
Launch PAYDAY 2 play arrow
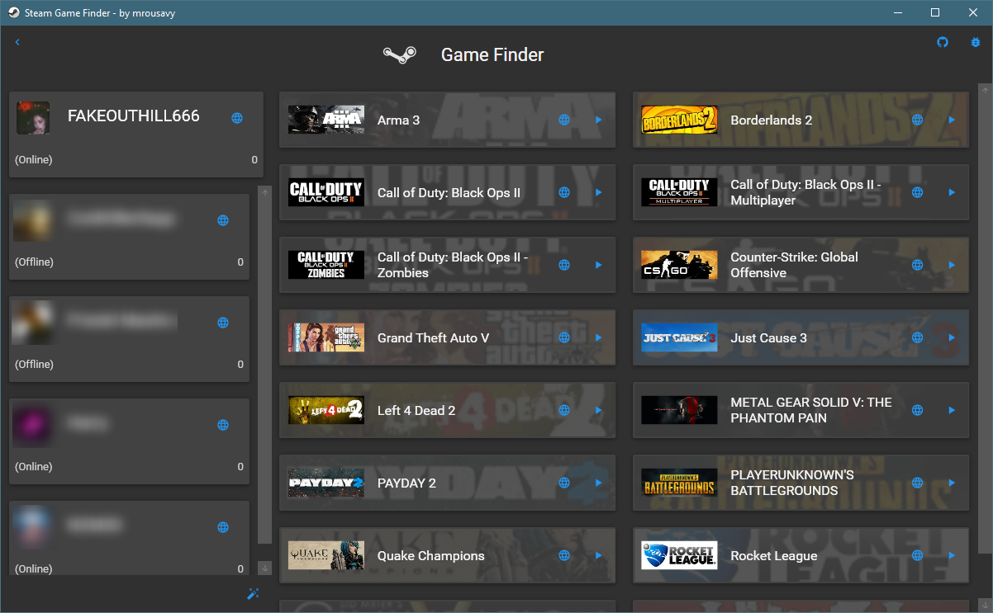coord(599,483)
